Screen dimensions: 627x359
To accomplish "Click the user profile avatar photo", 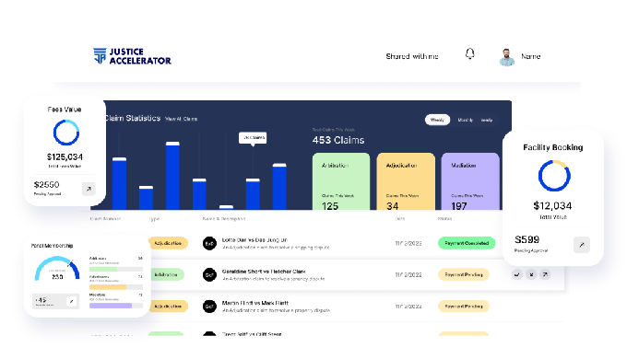I will click(506, 57).
